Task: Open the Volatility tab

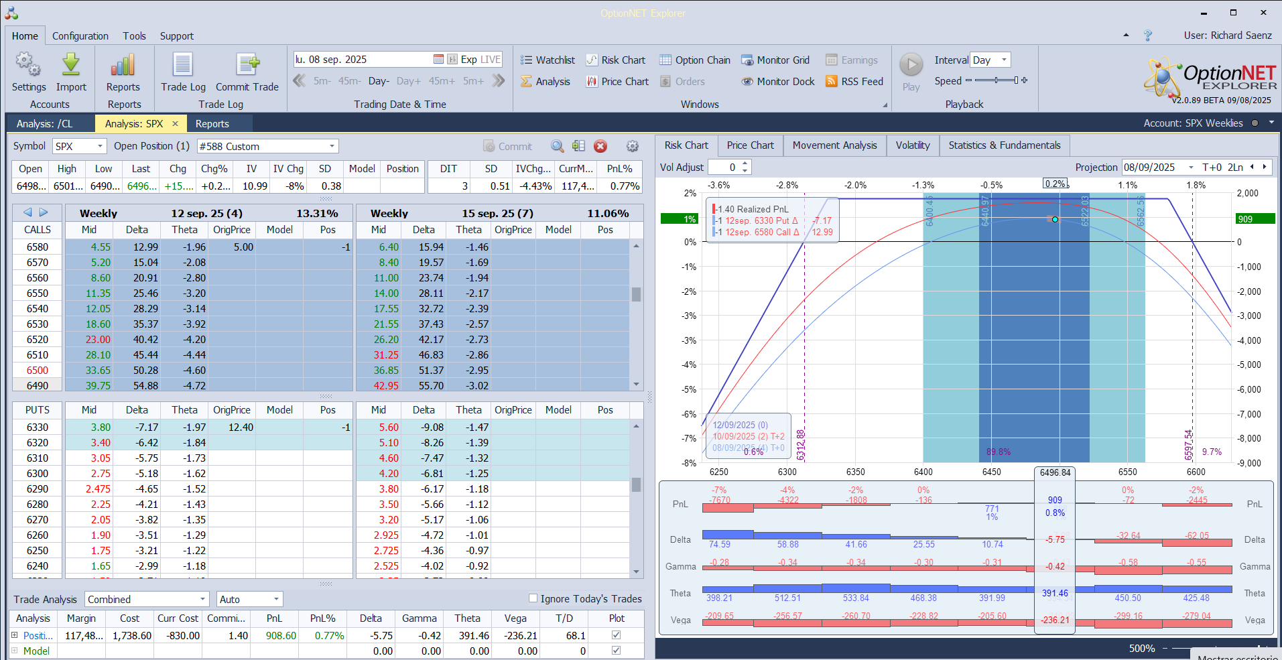Action: pyautogui.click(x=913, y=145)
